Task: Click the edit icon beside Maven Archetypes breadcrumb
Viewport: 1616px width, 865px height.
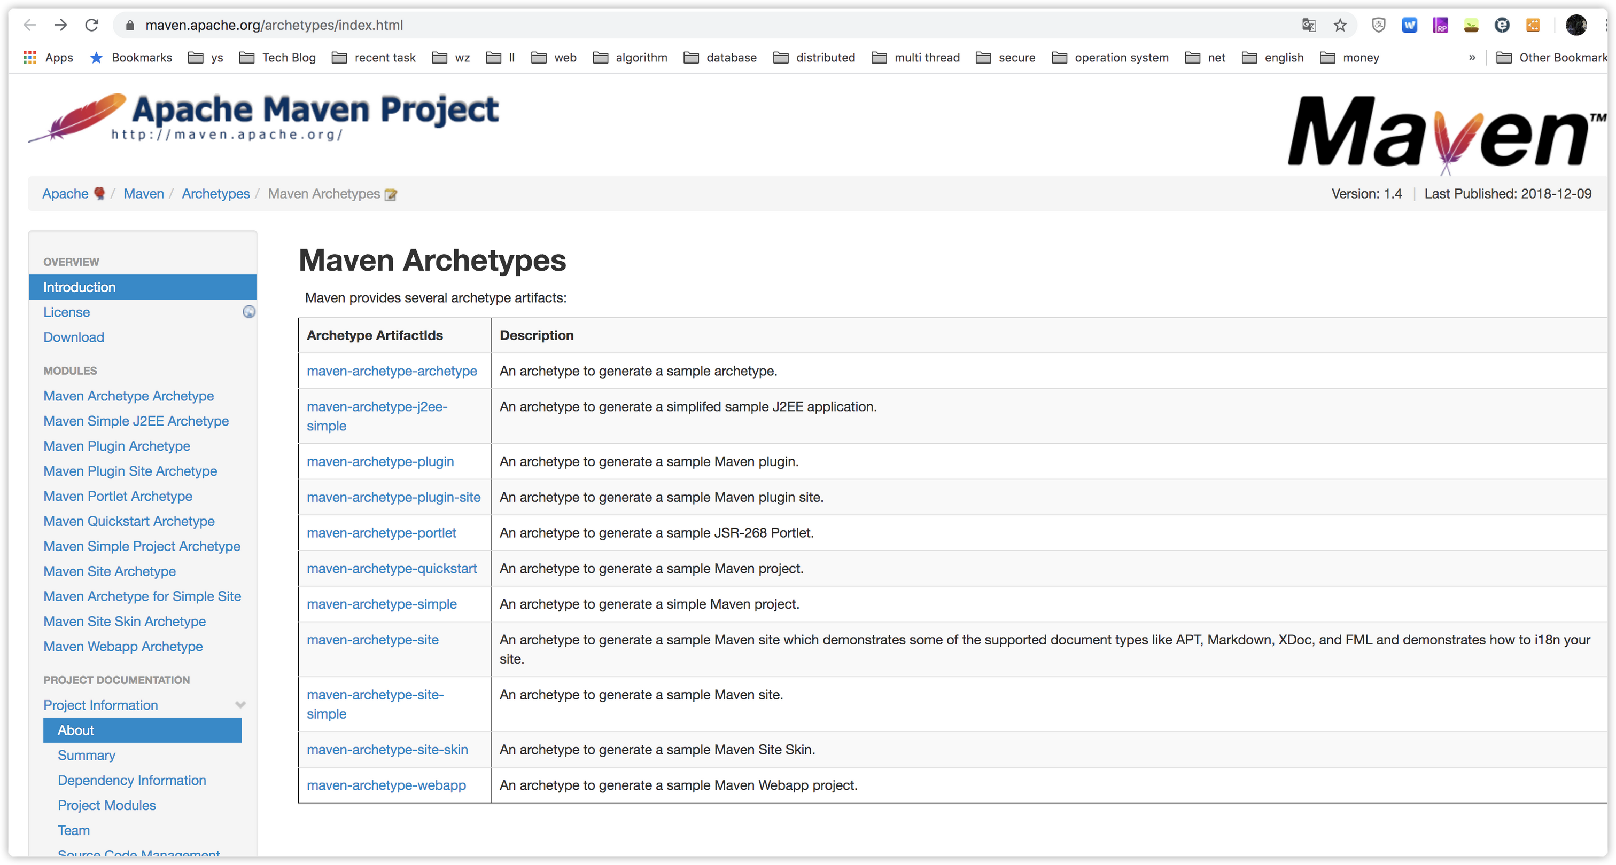Action: 391,195
